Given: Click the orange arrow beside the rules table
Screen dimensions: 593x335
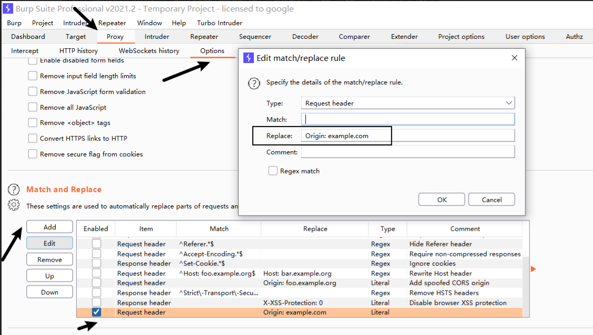Looking at the screenshot, I should pos(533,269).
